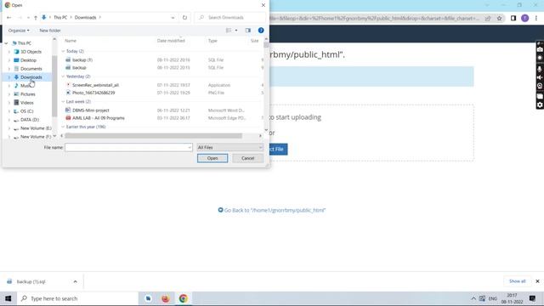The image size is (544, 306).
Task: Go back in the Open dialog
Action: click(x=9, y=17)
